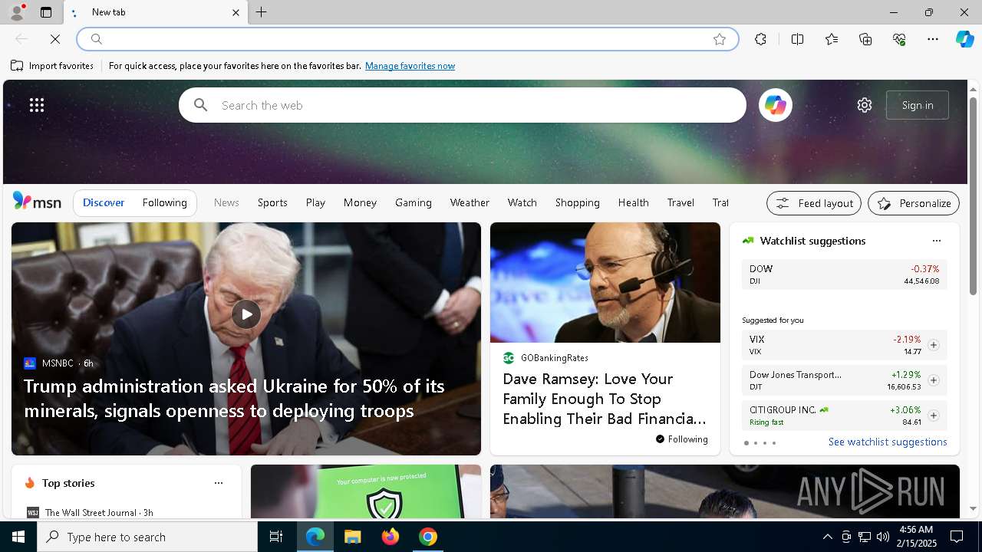Open the Favorites hub icon
This screenshot has height=552, width=982.
(832, 39)
